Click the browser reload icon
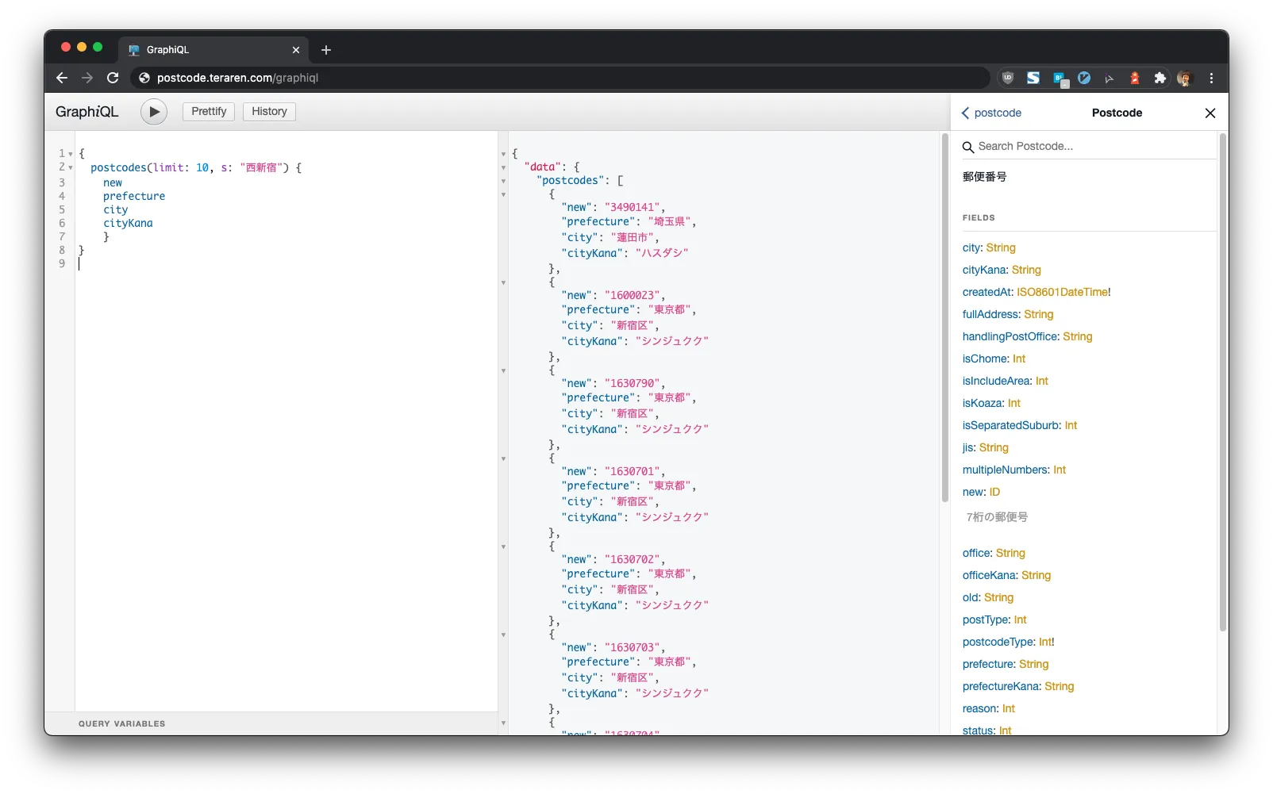The height and width of the screenshot is (794, 1273). 113,78
